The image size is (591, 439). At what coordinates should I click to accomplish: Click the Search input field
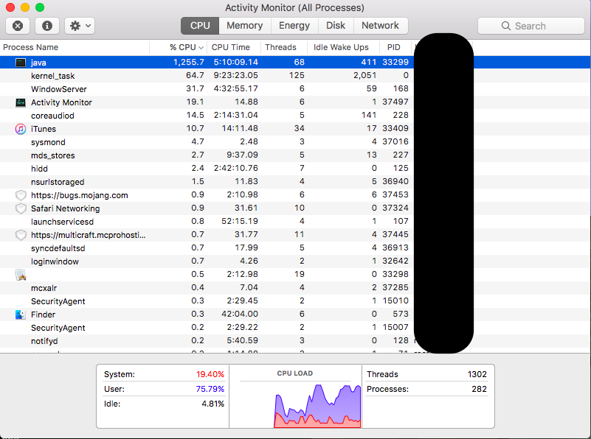tap(530, 26)
